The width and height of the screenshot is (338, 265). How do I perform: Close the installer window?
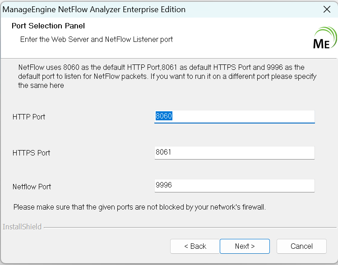coord(327,9)
